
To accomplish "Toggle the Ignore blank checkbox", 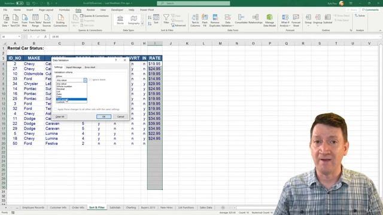I will (90, 79).
